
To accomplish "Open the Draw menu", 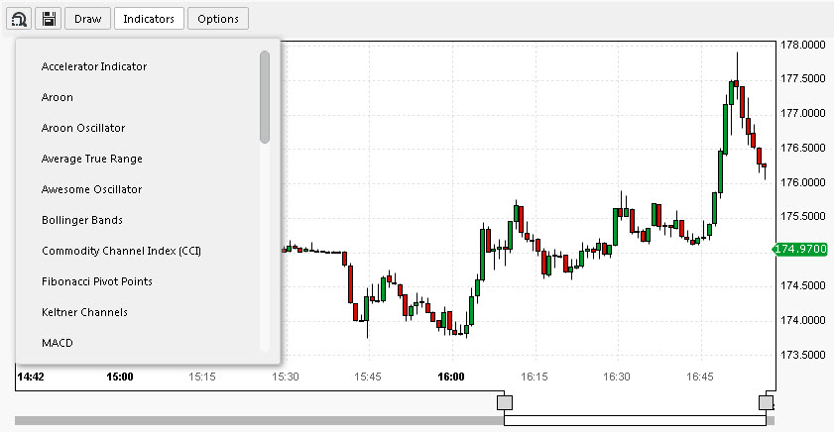I will point(87,19).
